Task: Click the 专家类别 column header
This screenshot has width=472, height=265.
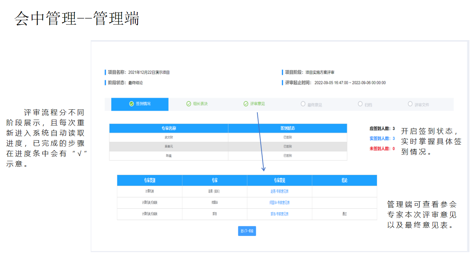Action: (150, 180)
